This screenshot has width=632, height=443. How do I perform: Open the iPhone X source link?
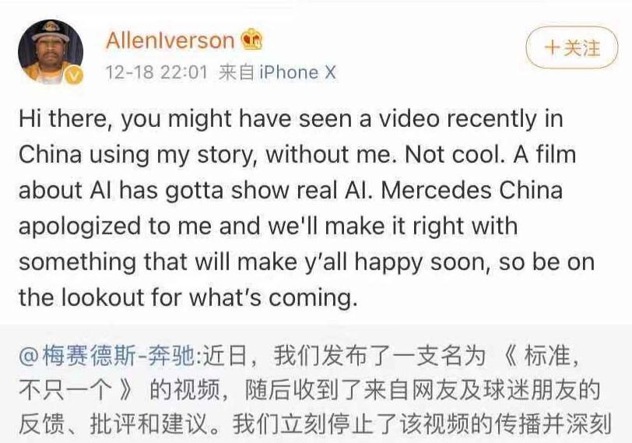[x=297, y=72]
